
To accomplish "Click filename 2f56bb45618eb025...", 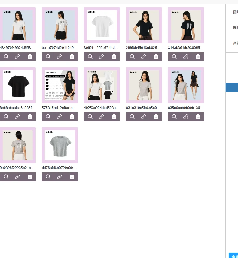I will coord(143,48).
